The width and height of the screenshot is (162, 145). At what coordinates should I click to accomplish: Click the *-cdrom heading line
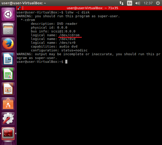coord(28,20)
